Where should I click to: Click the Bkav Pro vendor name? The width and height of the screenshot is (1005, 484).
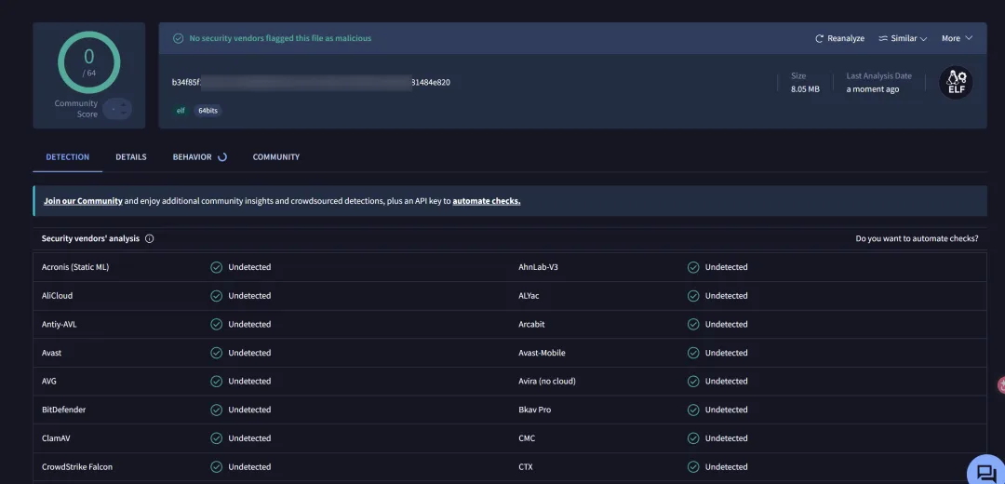pyautogui.click(x=534, y=410)
